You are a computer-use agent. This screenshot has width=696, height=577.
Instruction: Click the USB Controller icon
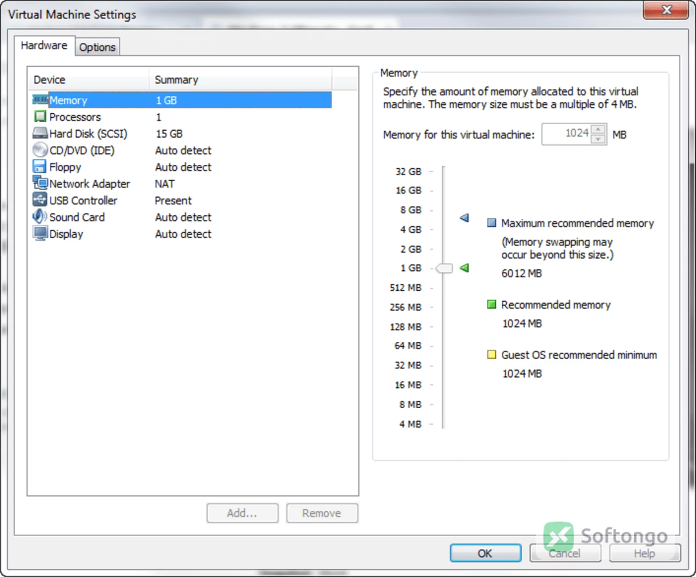pyautogui.click(x=40, y=200)
